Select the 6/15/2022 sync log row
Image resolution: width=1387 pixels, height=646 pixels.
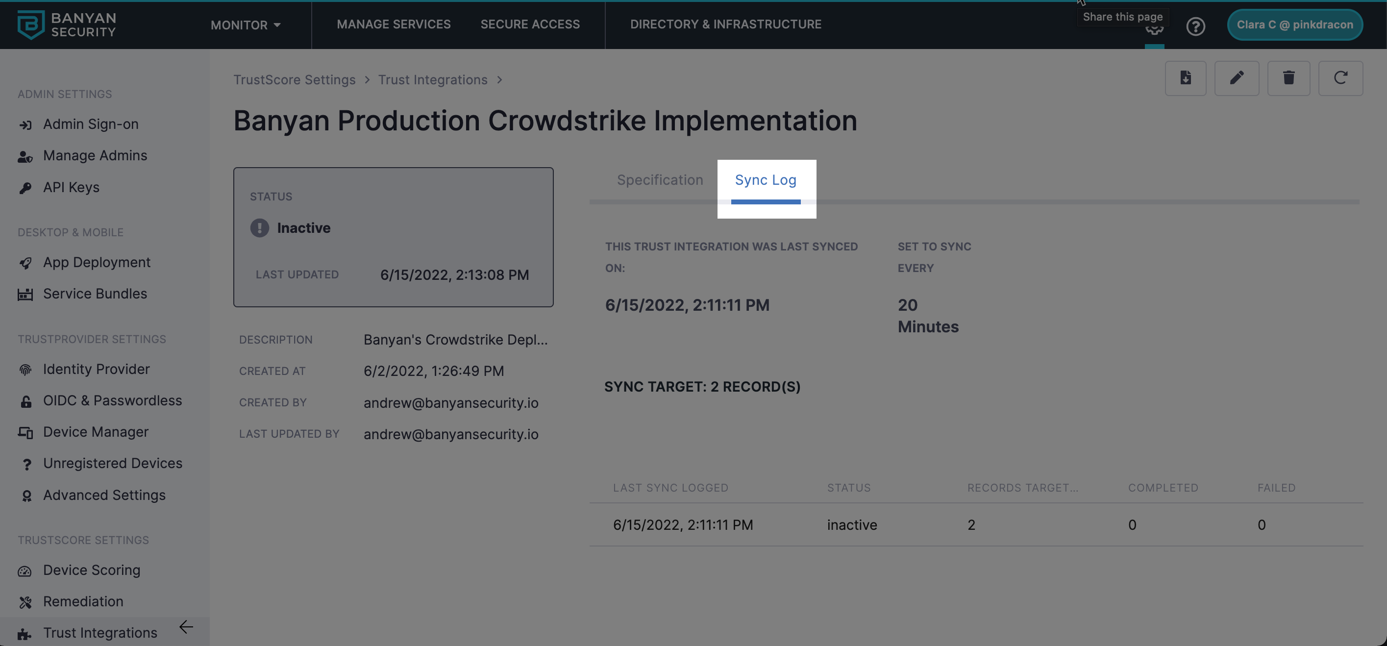click(683, 525)
